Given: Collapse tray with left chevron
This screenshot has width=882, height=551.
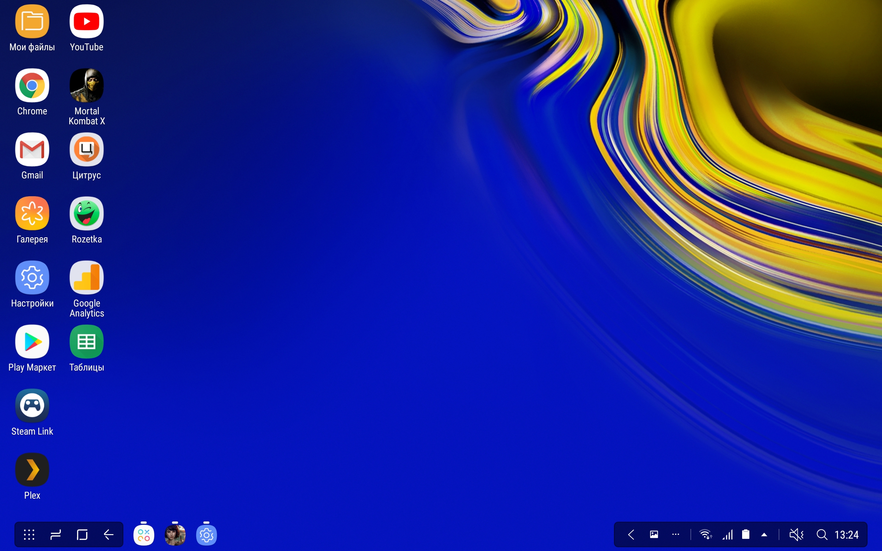Looking at the screenshot, I should coord(631,534).
